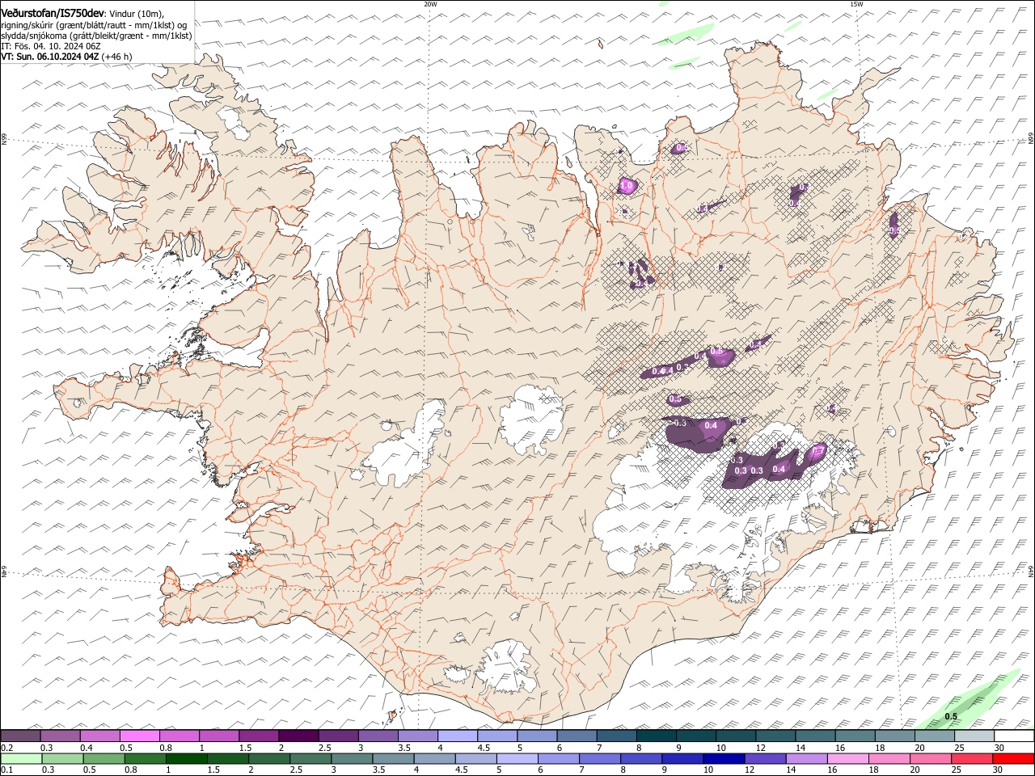Click the 0.7 precipitation value on Vatnajökull
The image size is (1035, 776).
[x=817, y=452]
